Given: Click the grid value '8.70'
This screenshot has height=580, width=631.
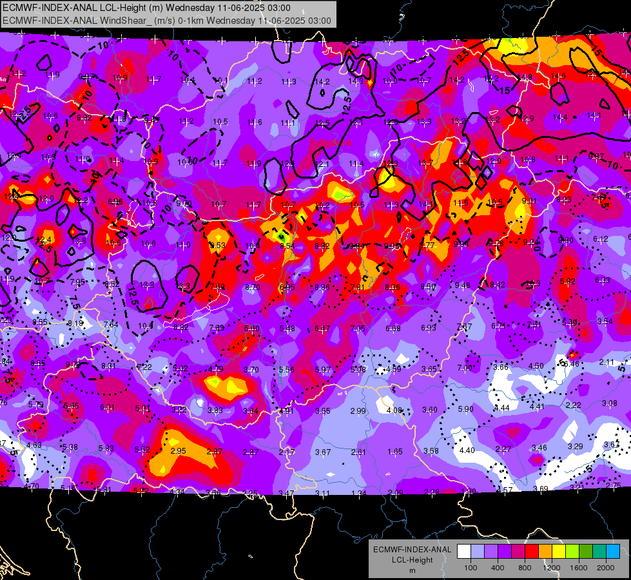Looking at the screenshot, I should [252, 287].
